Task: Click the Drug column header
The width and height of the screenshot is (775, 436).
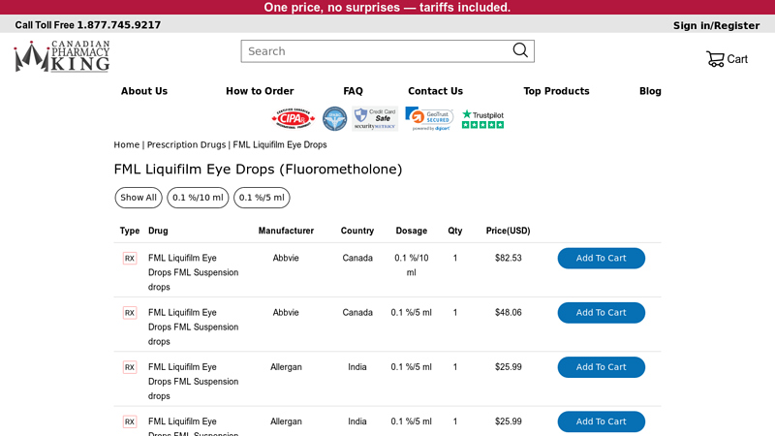Action: (x=158, y=231)
